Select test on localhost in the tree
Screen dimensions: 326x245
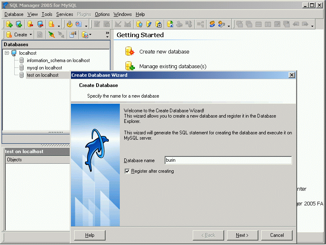pos(43,75)
